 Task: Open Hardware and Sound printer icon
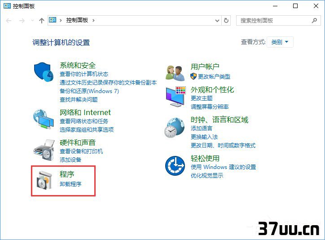click(x=44, y=150)
